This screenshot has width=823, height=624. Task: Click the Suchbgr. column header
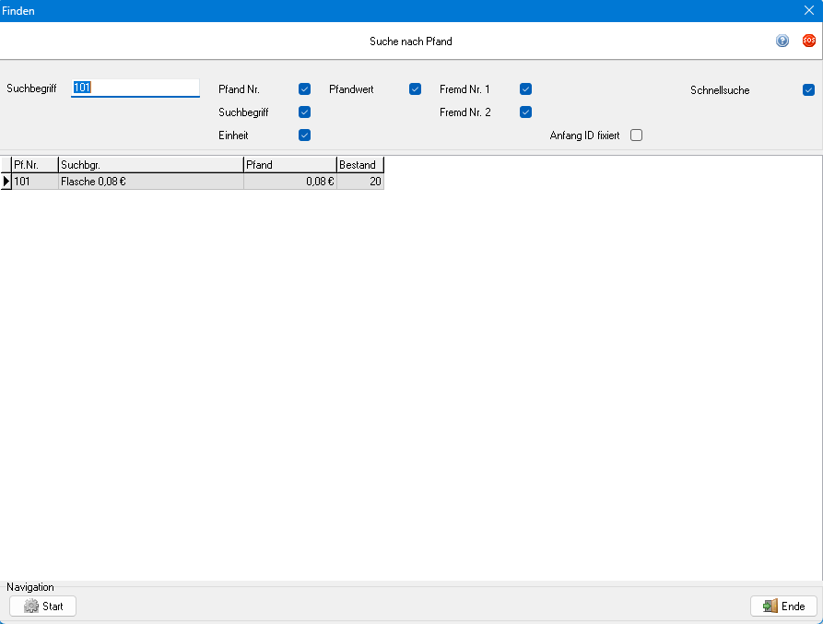coord(150,165)
